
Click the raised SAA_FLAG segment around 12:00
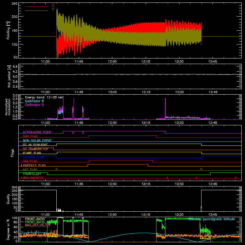tap(121, 160)
